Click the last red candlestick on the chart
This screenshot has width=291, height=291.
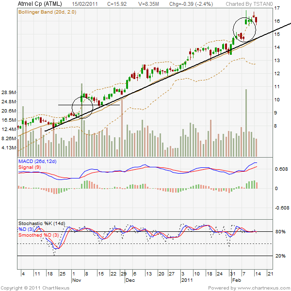[256, 20]
